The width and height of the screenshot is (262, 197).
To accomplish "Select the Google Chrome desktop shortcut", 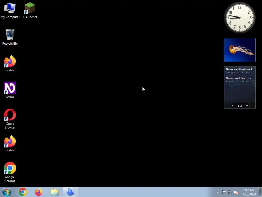I will (10, 172).
